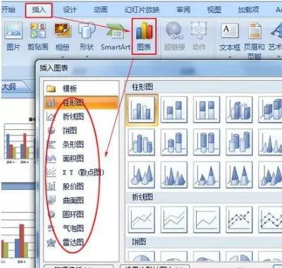Pick the stacked cylinder chart thumbnail
The image size is (282, 268).
pyautogui.click(x=174, y=142)
